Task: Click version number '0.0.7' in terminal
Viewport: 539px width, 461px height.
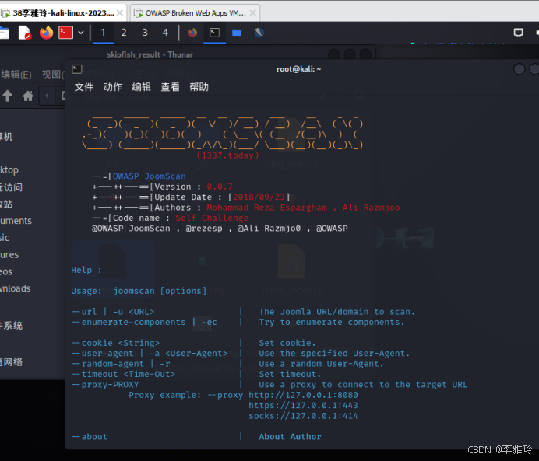Action: coord(220,187)
